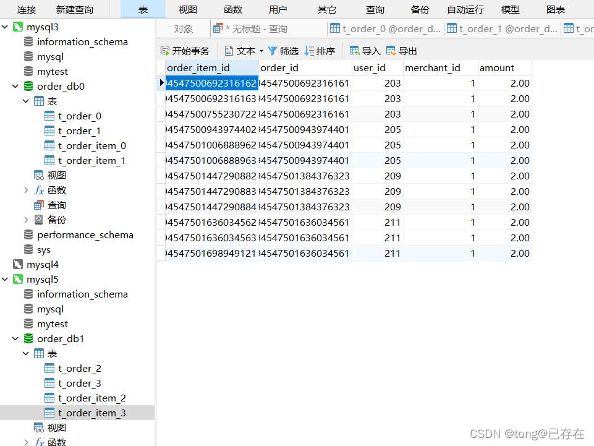
Task: Collapse the 表 node under order_db0
Action: point(26,101)
